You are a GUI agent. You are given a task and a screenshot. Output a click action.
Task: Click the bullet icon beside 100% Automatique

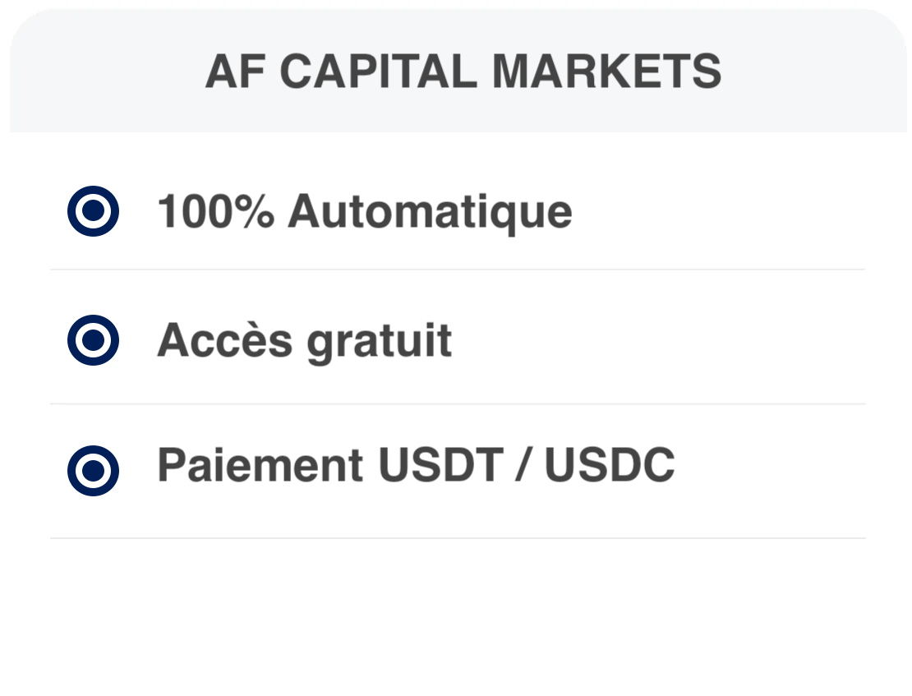click(x=93, y=211)
